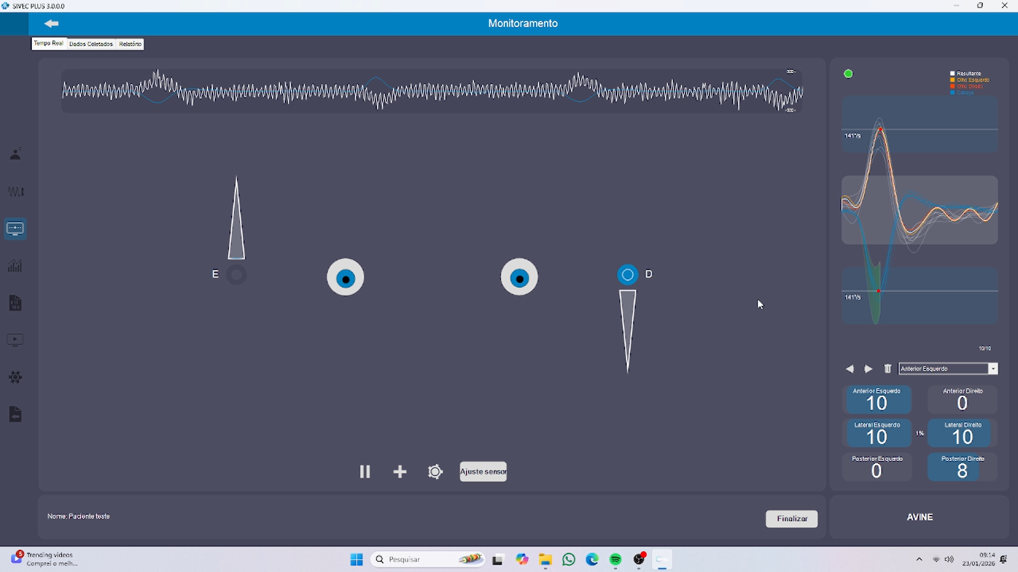The height and width of the screenshot is (572, 1018).
Task: Open the Anterior Esquerdo dropdown
Action: click(993, 369)
